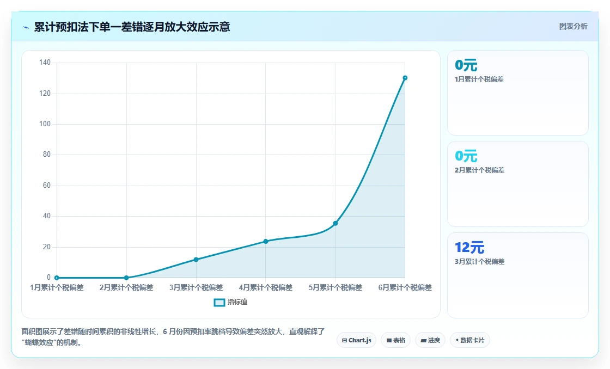Click y-axis value 40
Screen dimensions: 610x369
click(47, 216)
